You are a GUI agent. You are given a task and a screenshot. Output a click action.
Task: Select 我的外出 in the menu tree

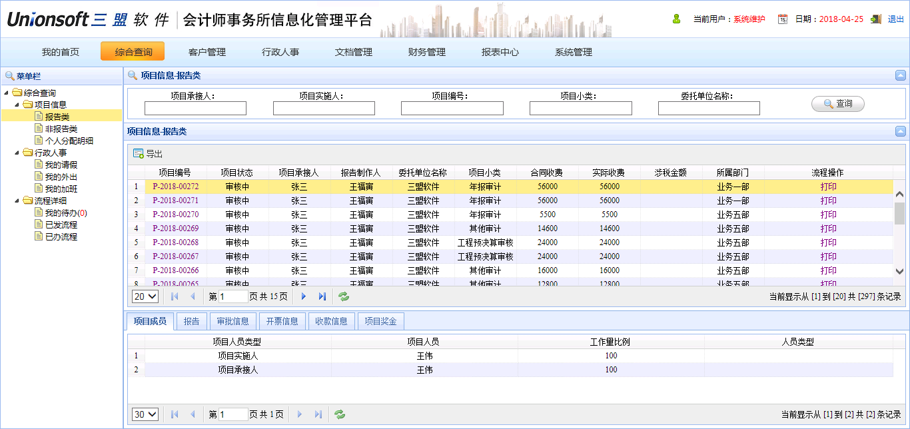pos(61,177)
